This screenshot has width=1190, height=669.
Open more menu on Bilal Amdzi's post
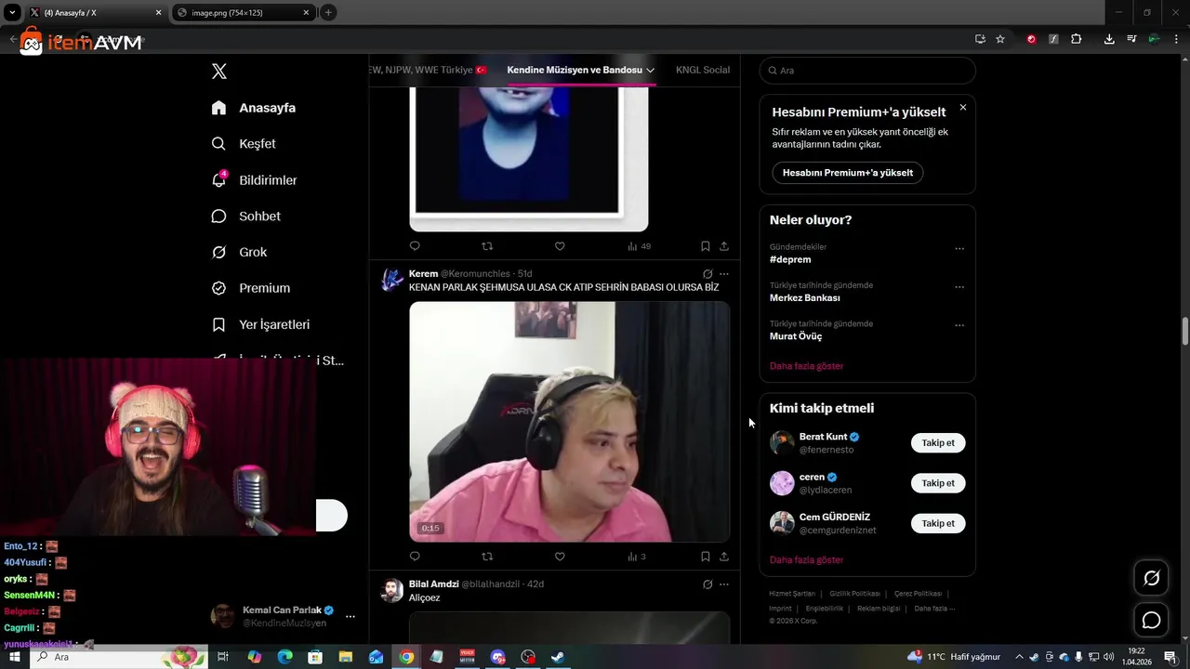(724, 584)
